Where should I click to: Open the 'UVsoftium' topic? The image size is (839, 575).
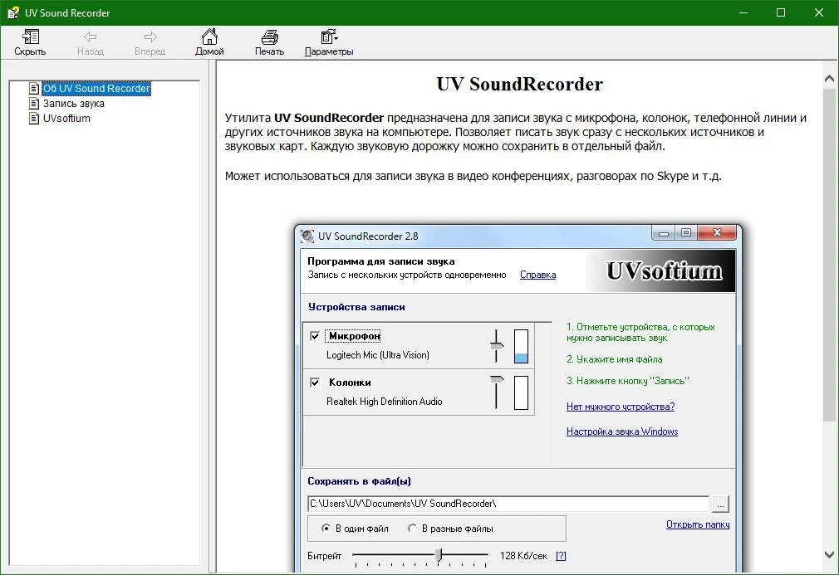67,118
